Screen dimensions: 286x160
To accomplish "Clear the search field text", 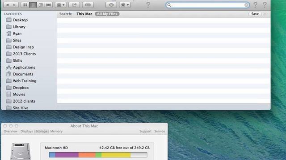I will 246,5.
